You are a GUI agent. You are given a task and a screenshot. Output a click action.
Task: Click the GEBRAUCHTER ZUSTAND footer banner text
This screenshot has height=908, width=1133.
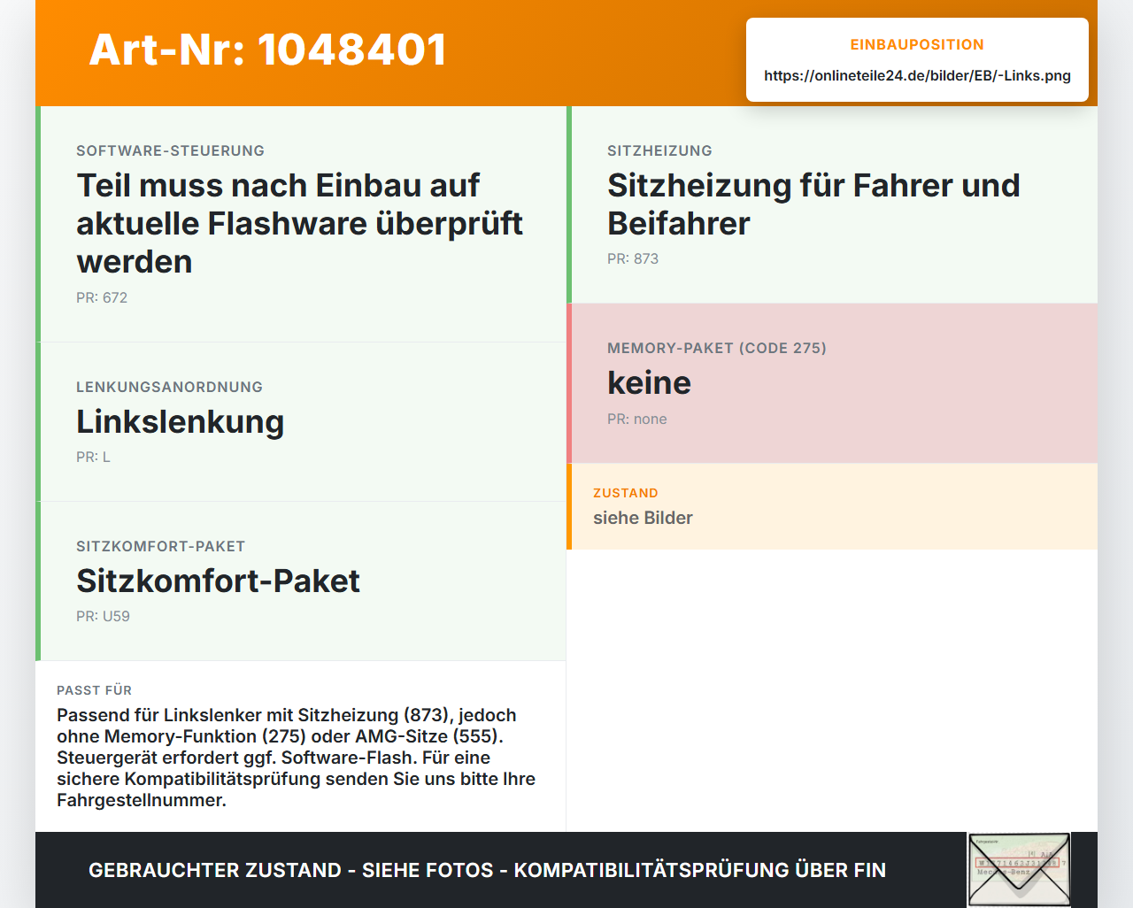pos(487,870)
